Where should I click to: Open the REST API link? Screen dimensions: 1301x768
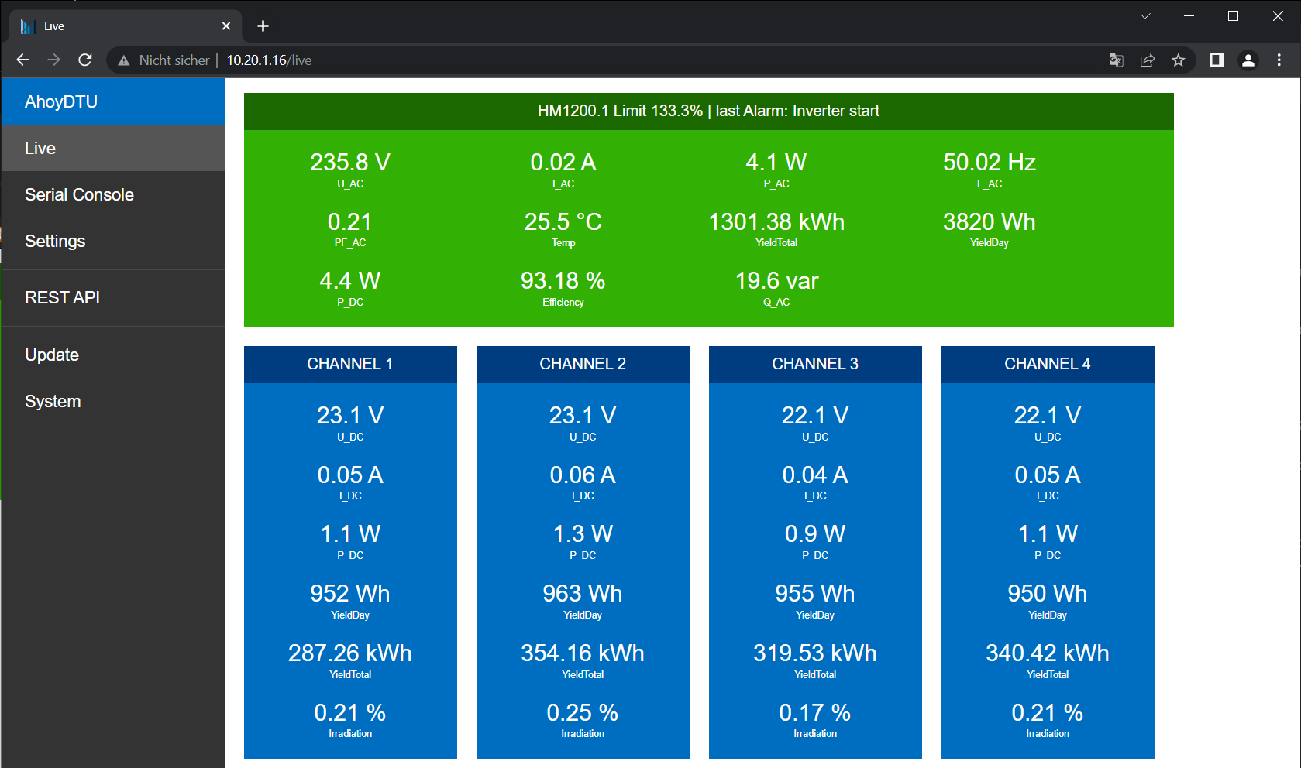[62, 297]
